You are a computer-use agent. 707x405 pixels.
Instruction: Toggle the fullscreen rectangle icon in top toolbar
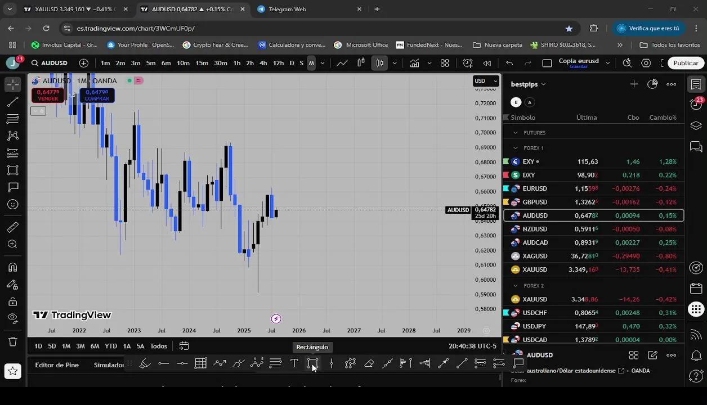tap(547, 63)
